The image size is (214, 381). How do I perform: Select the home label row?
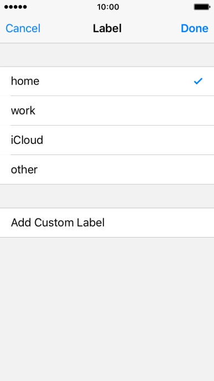(x=107, y=81)
